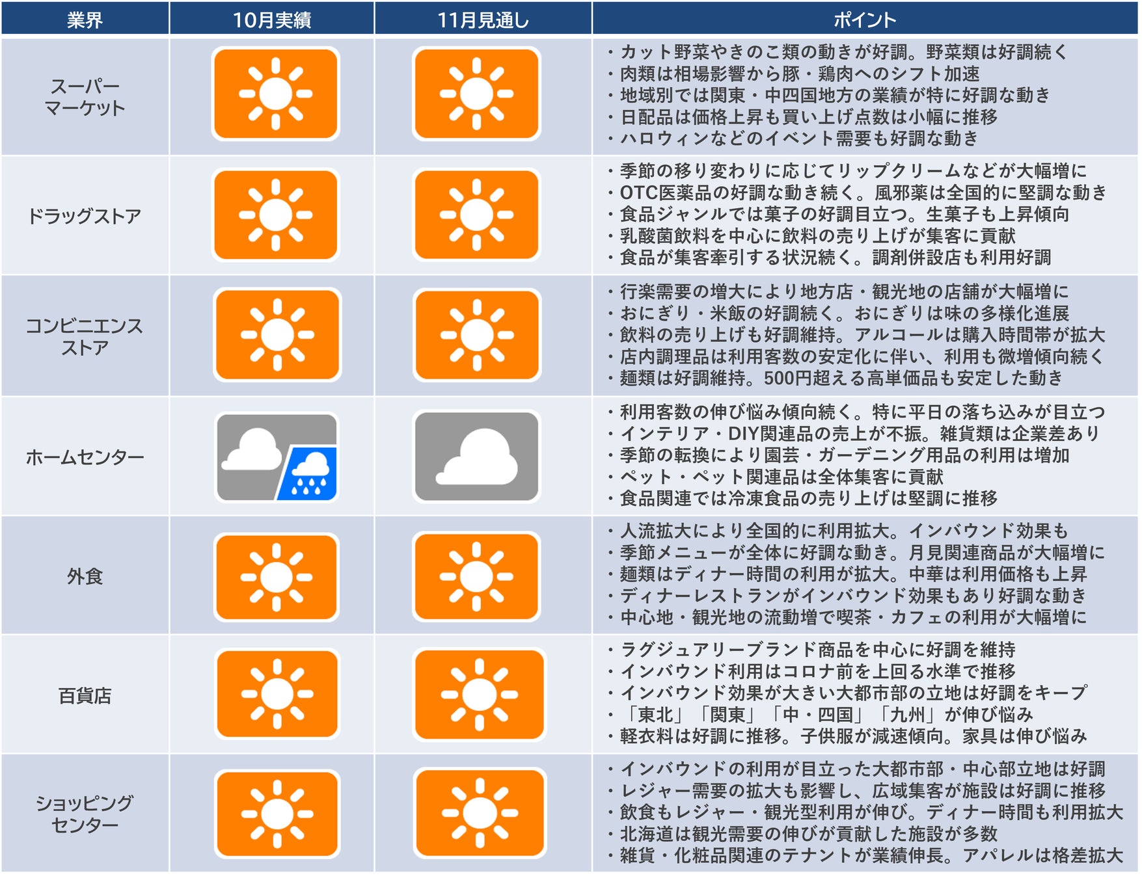Click the home center cloudy-rain October icon
Viewport: 1142px width, 878px height.
pyautogui.click(x=277, y=457)
